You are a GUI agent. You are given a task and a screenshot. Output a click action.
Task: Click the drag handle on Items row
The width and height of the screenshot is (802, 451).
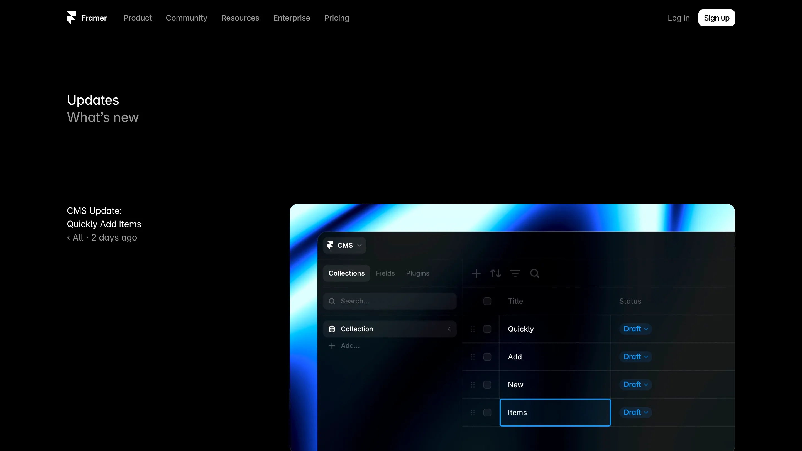coord(473,413)
